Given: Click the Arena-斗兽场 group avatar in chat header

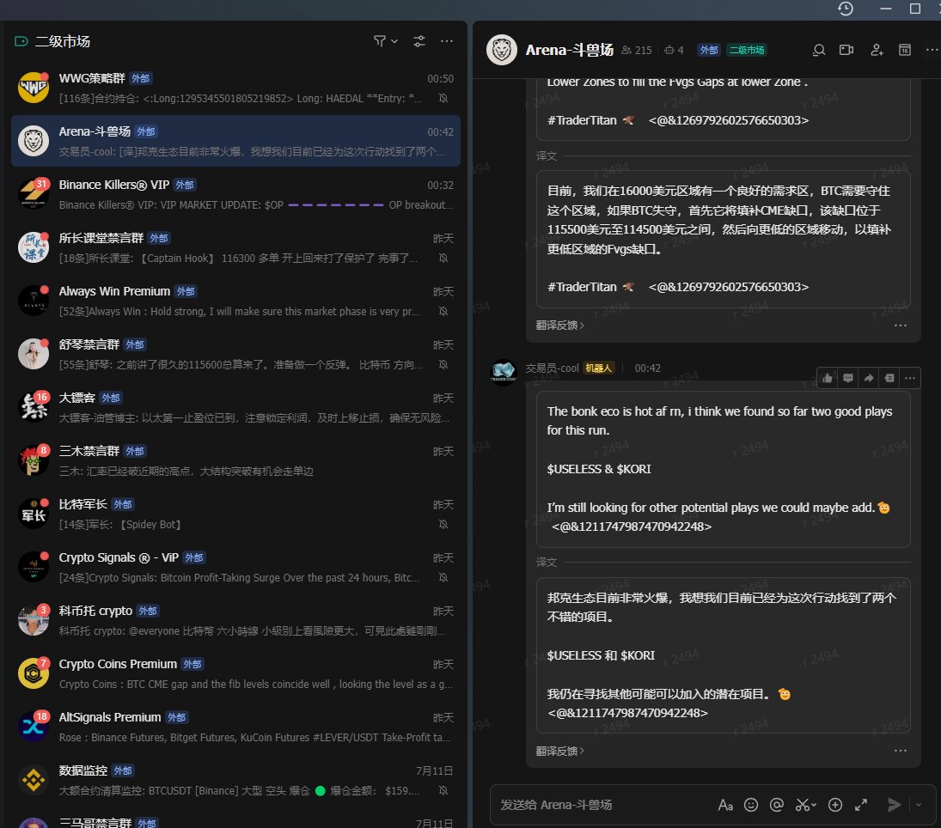Looking at the screenshot, I should pos(502,50).
